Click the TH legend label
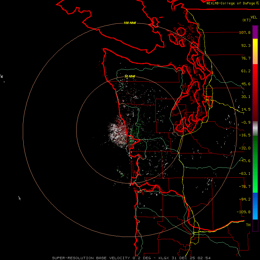The width and height of the screenshot is (260, 260). (248, 225)
